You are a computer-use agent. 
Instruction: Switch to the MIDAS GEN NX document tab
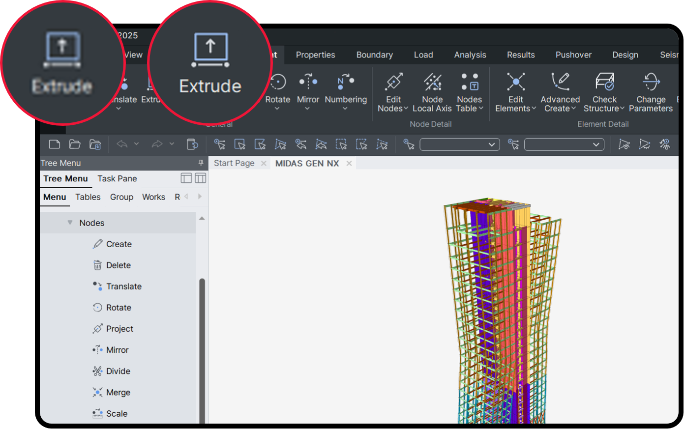pyautogui.click(x=307, y=163)
